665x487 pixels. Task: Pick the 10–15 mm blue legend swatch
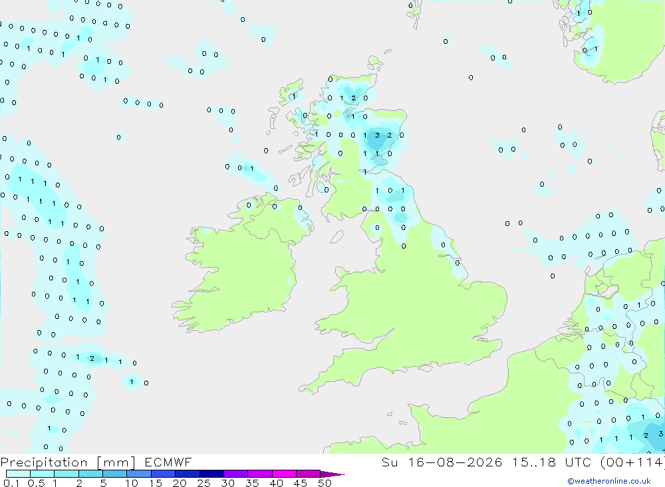pos(139,474)
